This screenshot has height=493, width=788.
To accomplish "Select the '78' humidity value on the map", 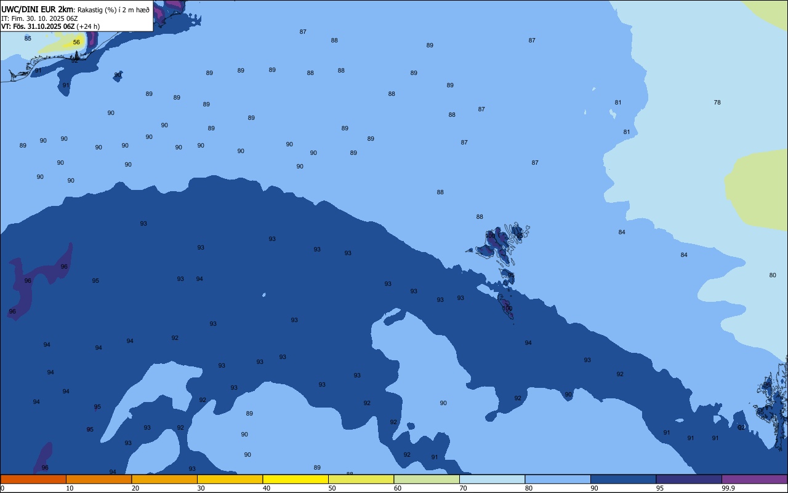I will (717, 103).
